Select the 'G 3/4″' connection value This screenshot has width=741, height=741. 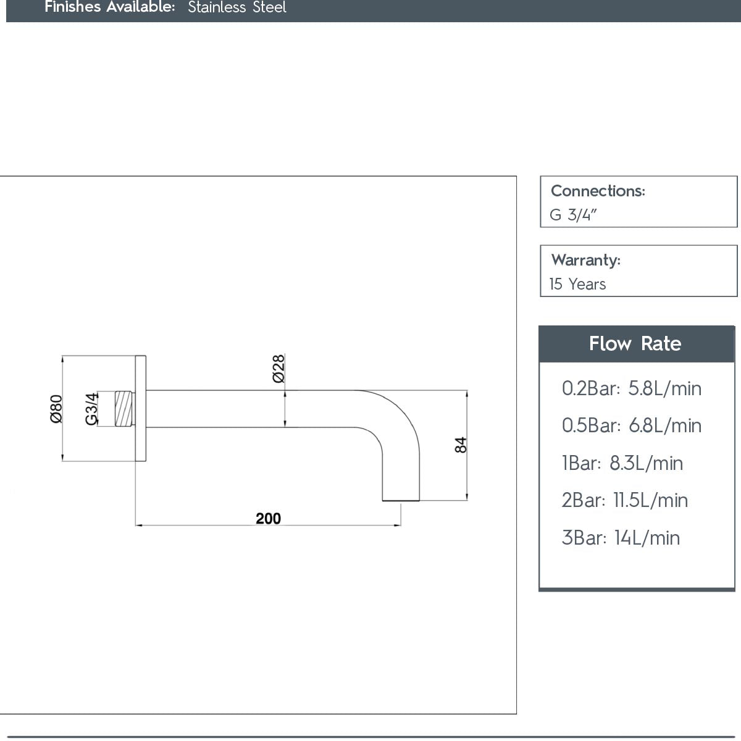click(x=574, y=215)
